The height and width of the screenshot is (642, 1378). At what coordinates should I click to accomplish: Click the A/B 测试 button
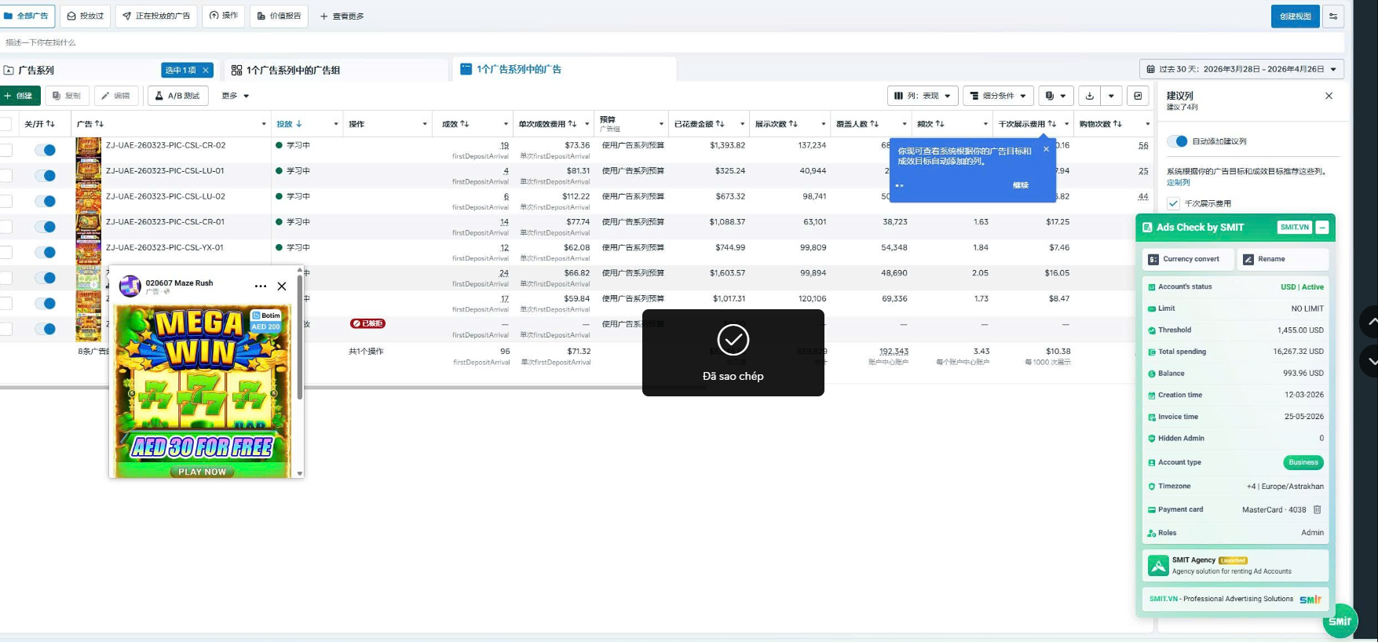(x=177, y=96)
